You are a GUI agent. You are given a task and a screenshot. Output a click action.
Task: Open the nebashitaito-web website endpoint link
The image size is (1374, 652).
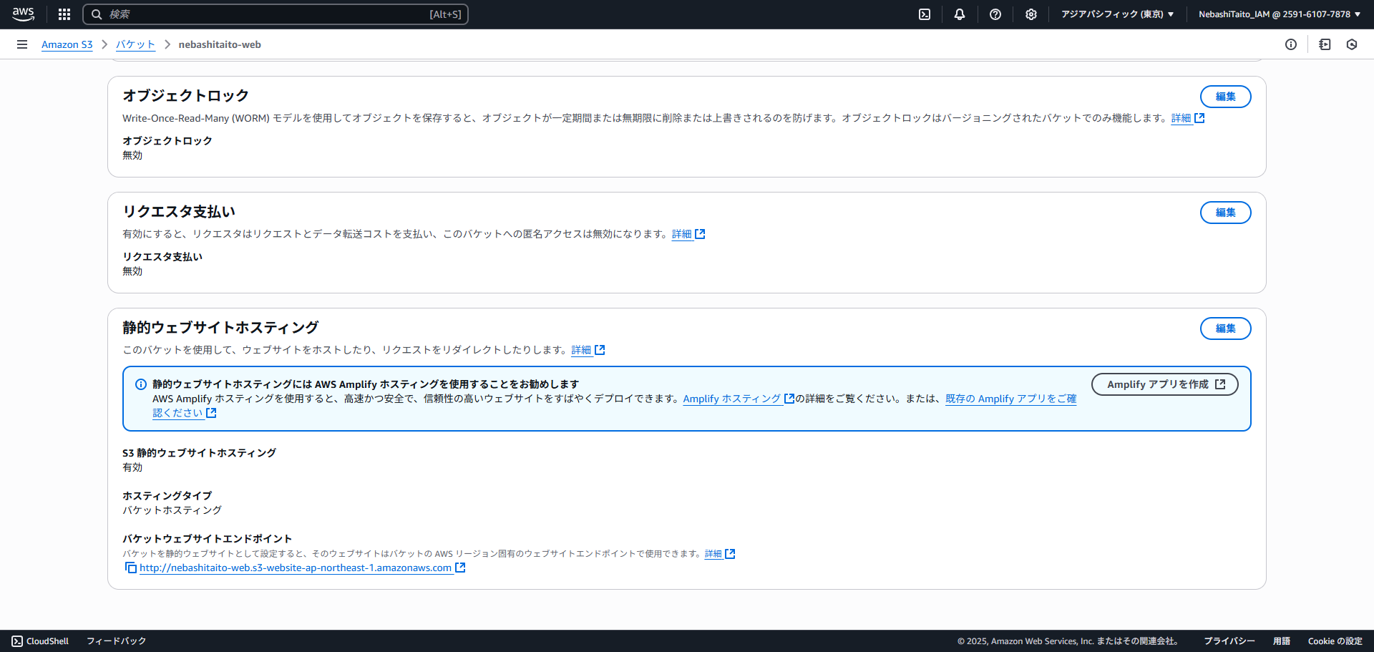tap(296, 568)
